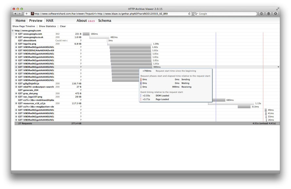Click the 482ms timing bar for www.google.co.uk

pyautogui.click(x=99, y=37)
